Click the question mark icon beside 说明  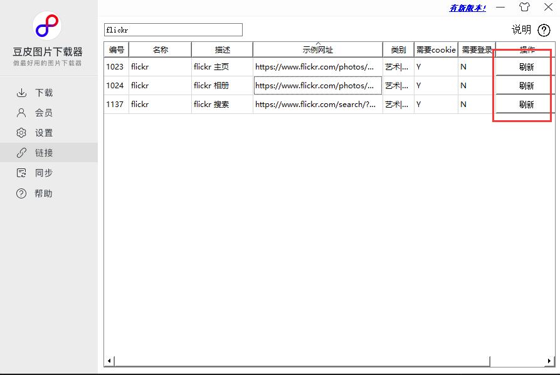[x=544, y=30]
